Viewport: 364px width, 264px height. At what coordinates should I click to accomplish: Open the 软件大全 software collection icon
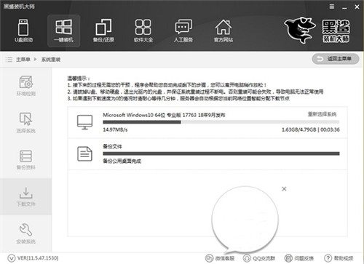pos(143,31)
